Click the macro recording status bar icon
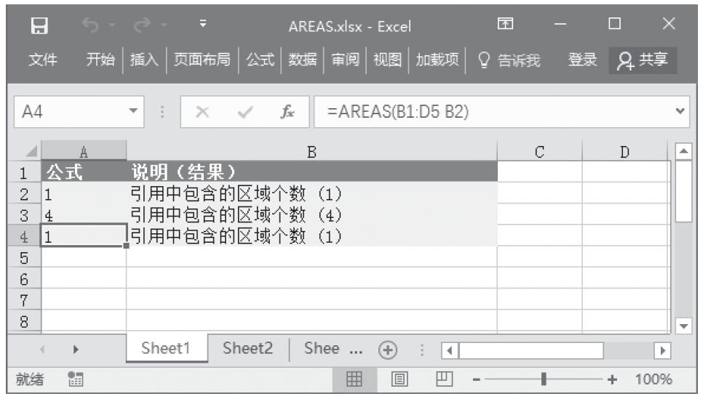This screenshot has height=399, width=703. 73,379
